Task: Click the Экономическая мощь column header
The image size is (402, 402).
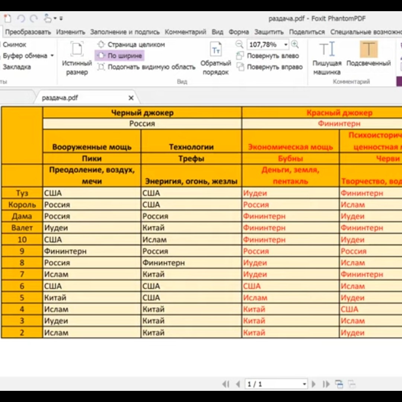Action: pyautogui.click(x=290, y=141)
